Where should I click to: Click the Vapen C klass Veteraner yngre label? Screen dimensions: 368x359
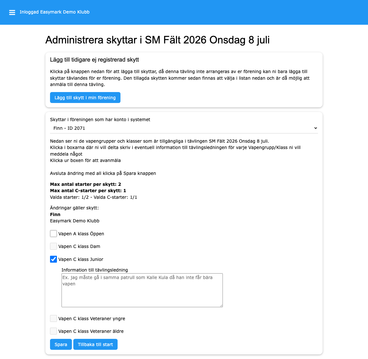(91, 319)
